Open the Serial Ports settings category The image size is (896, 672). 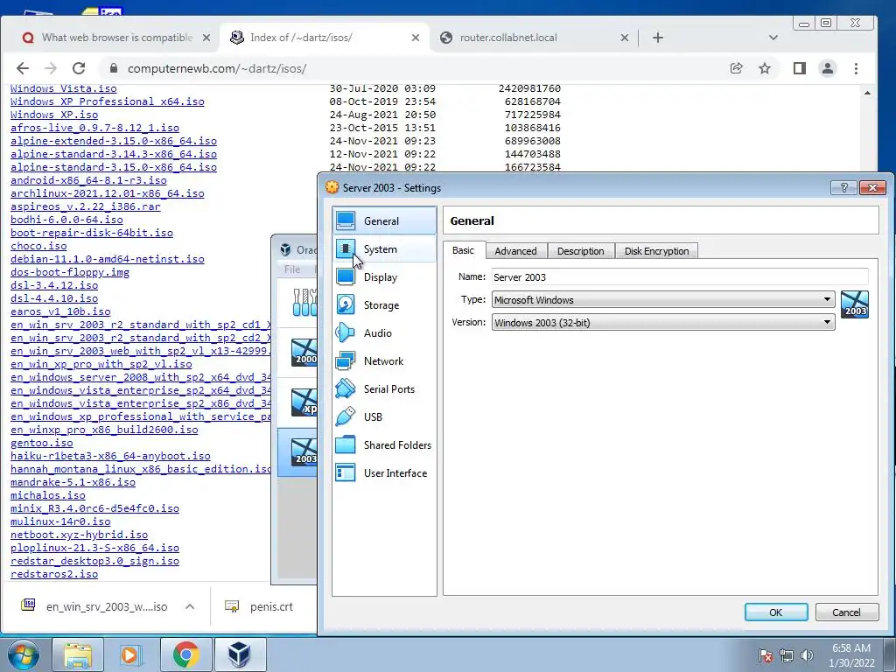tap(385, 389)
